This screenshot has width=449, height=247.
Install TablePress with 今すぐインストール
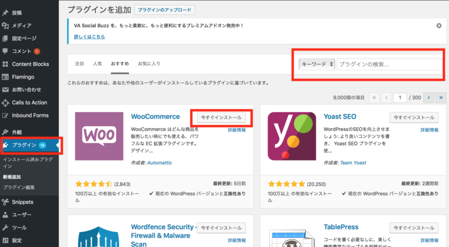tap(414, 228)
